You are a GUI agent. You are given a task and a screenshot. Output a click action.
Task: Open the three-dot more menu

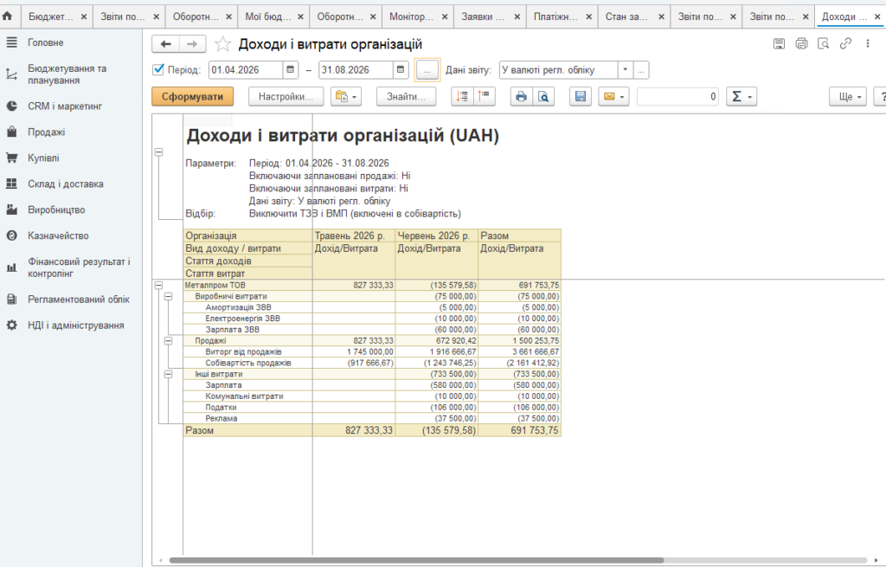click(x=867, y=43)
